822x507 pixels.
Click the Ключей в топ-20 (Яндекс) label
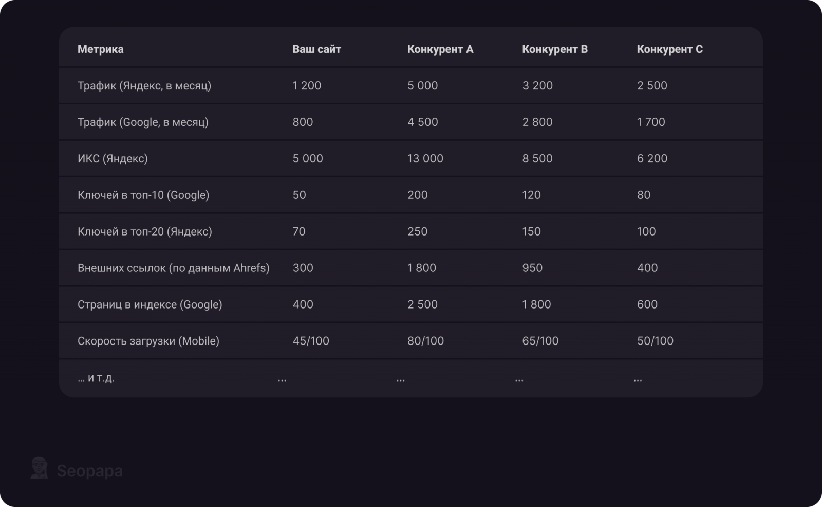point(144,232)
